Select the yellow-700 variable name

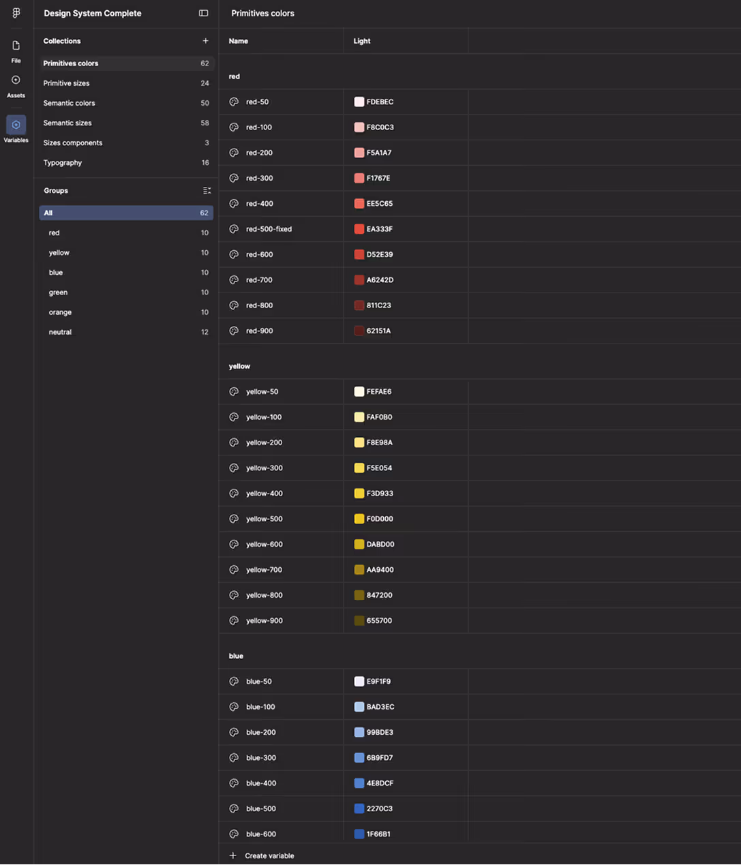(264, 570)
